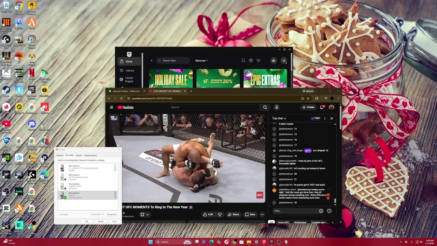Open the Steam desktop shortcut
The width and height of the screenshot is (437, 246).
pos(6,91)
